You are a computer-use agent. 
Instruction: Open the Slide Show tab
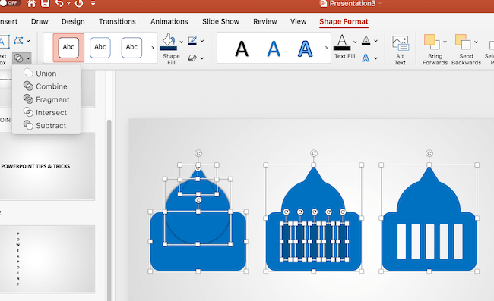pyautogui.click(x=220, y=21)
